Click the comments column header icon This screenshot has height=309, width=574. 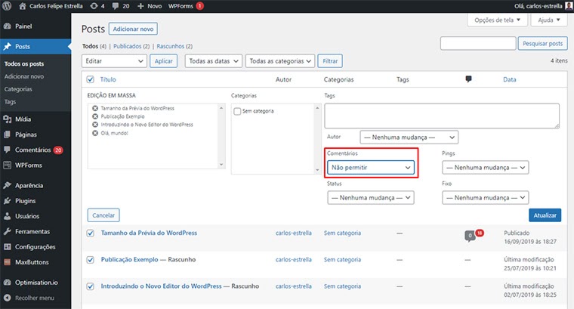click(x=468, y=79)
